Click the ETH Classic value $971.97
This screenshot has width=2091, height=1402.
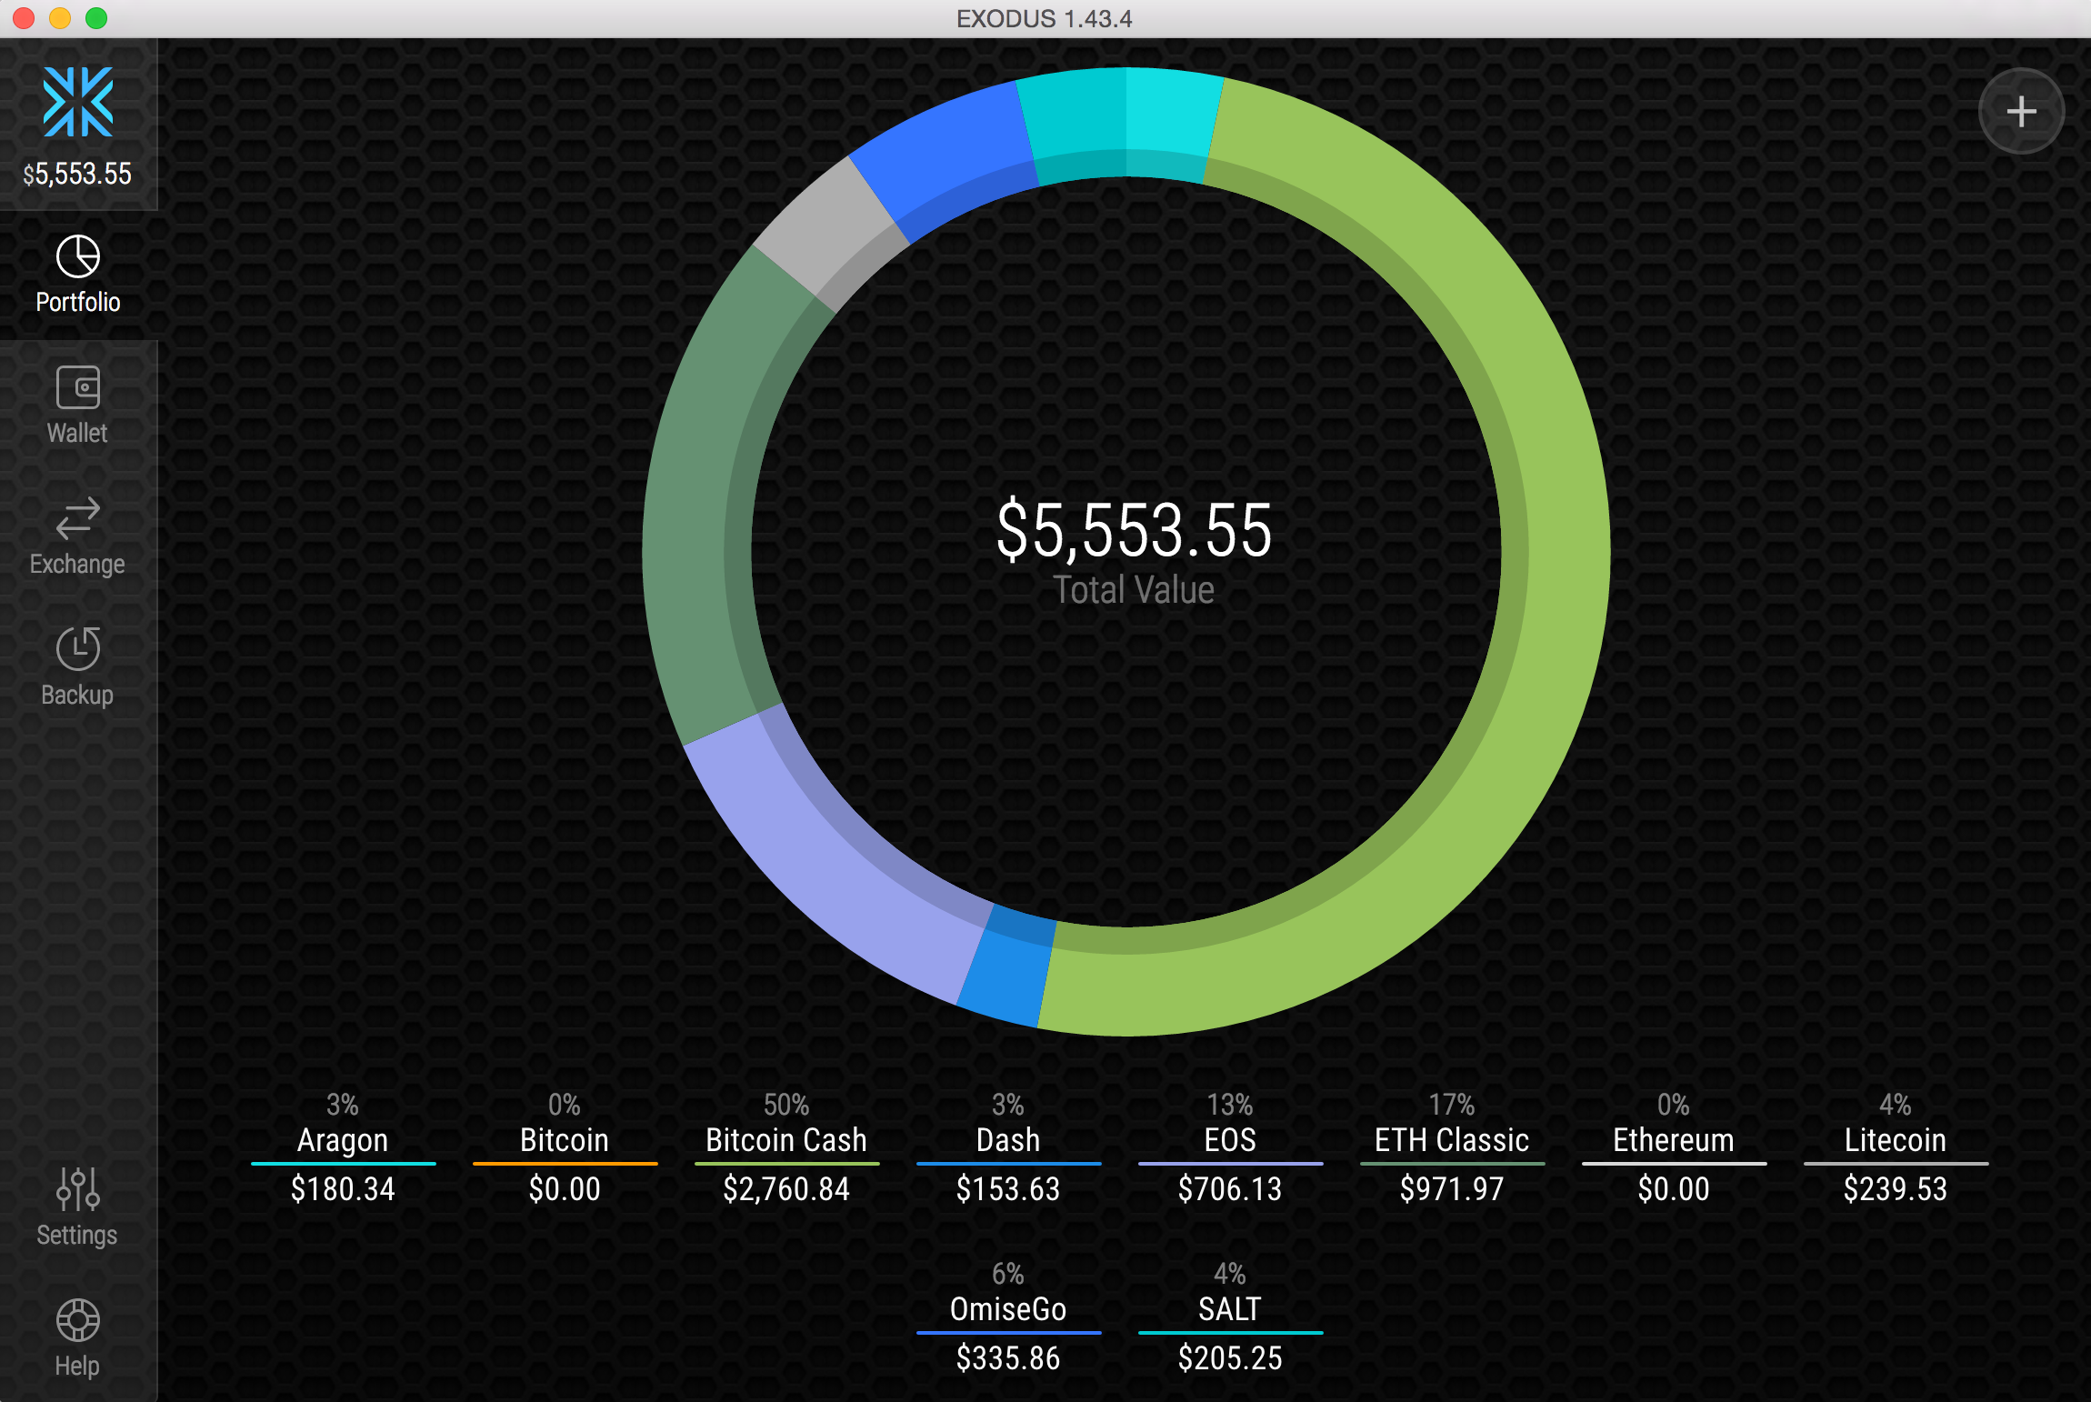[x=1452, y=1189]
